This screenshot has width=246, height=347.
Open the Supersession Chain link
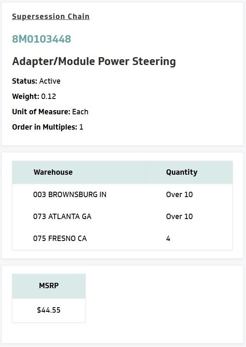pos(51,17)
